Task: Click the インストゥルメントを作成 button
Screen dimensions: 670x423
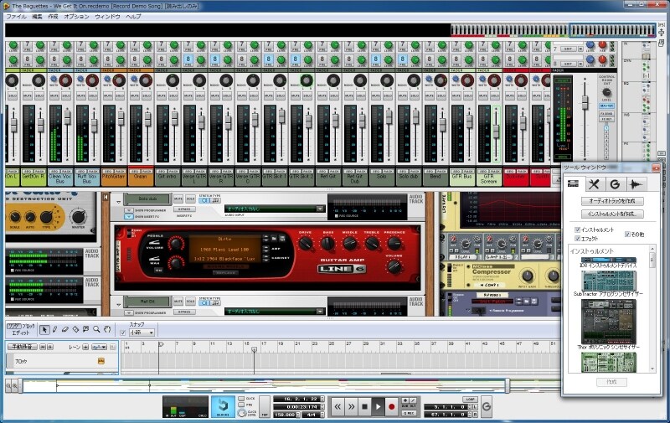Action: 611,214
